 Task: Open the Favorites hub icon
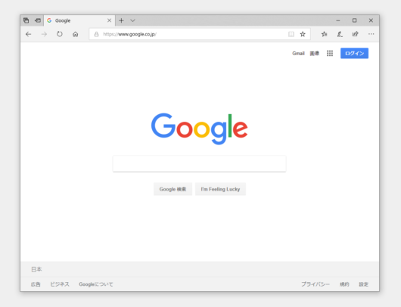325,34
